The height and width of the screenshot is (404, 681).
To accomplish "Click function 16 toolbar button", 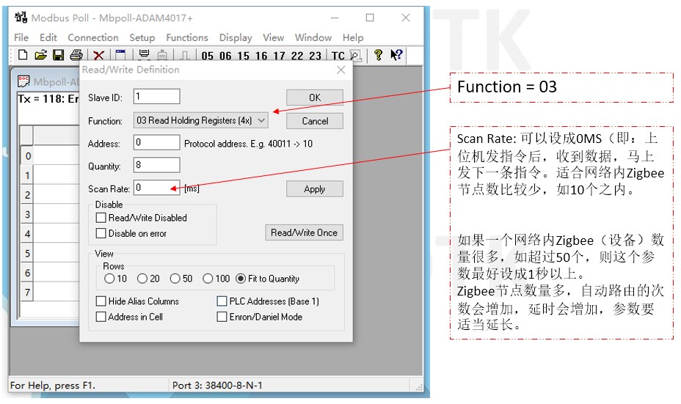I will pyautogui.click(x=261, y=56).
